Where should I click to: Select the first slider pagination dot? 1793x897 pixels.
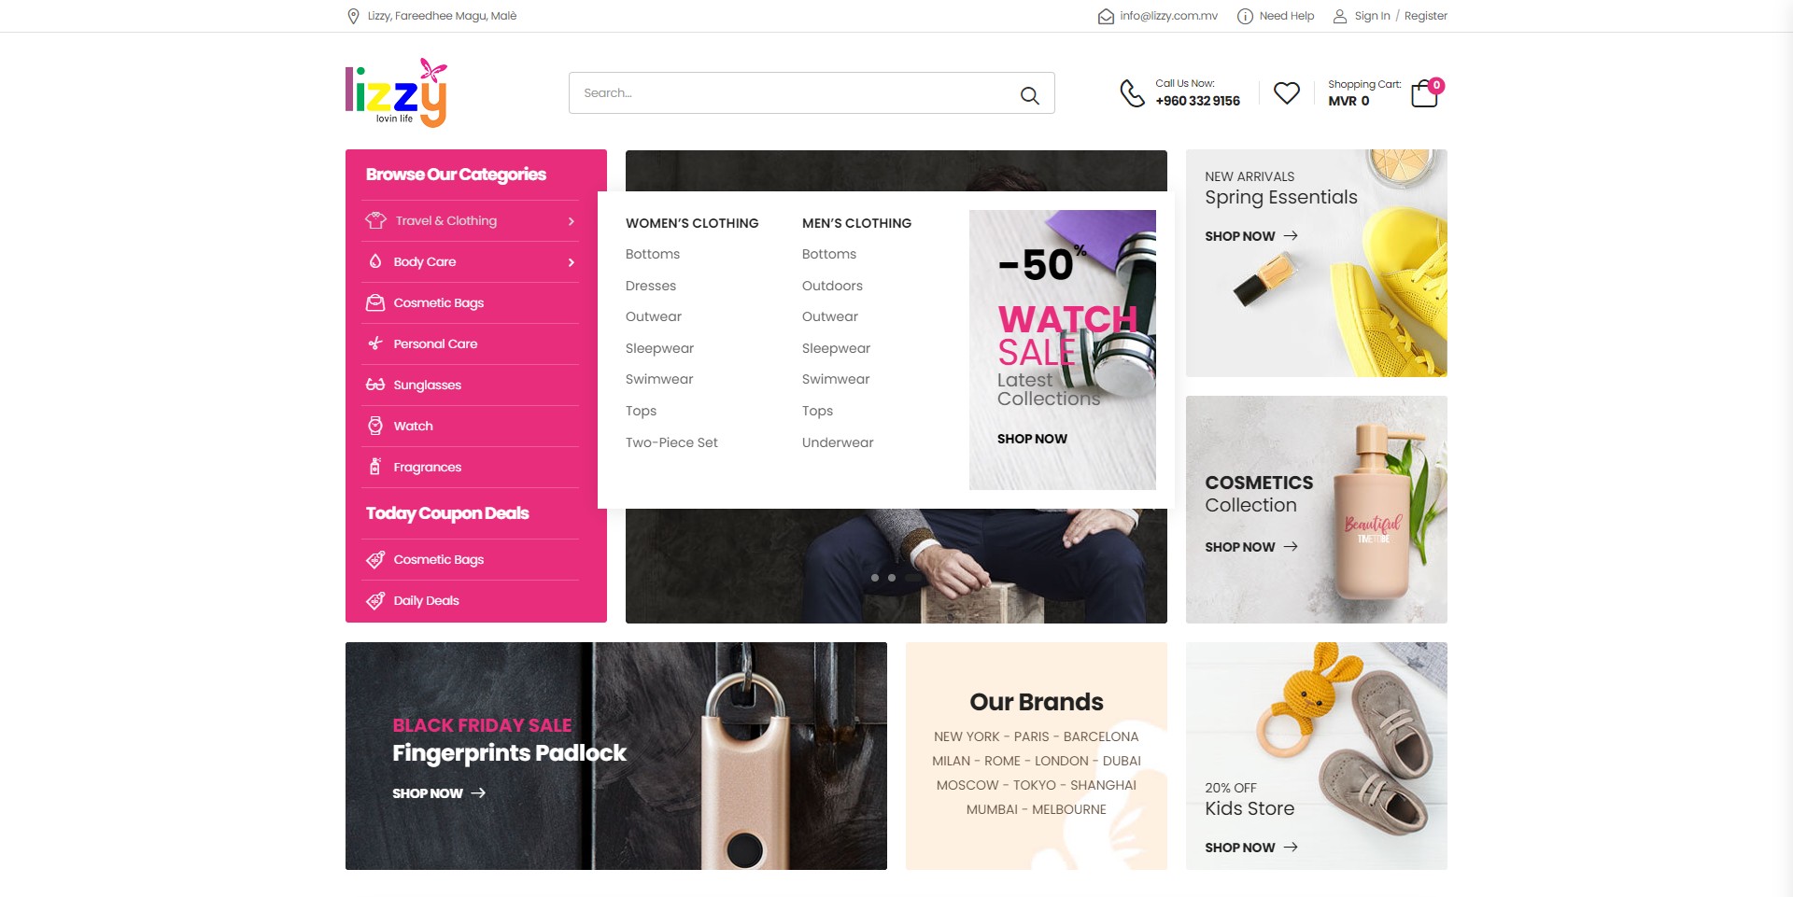875,578
